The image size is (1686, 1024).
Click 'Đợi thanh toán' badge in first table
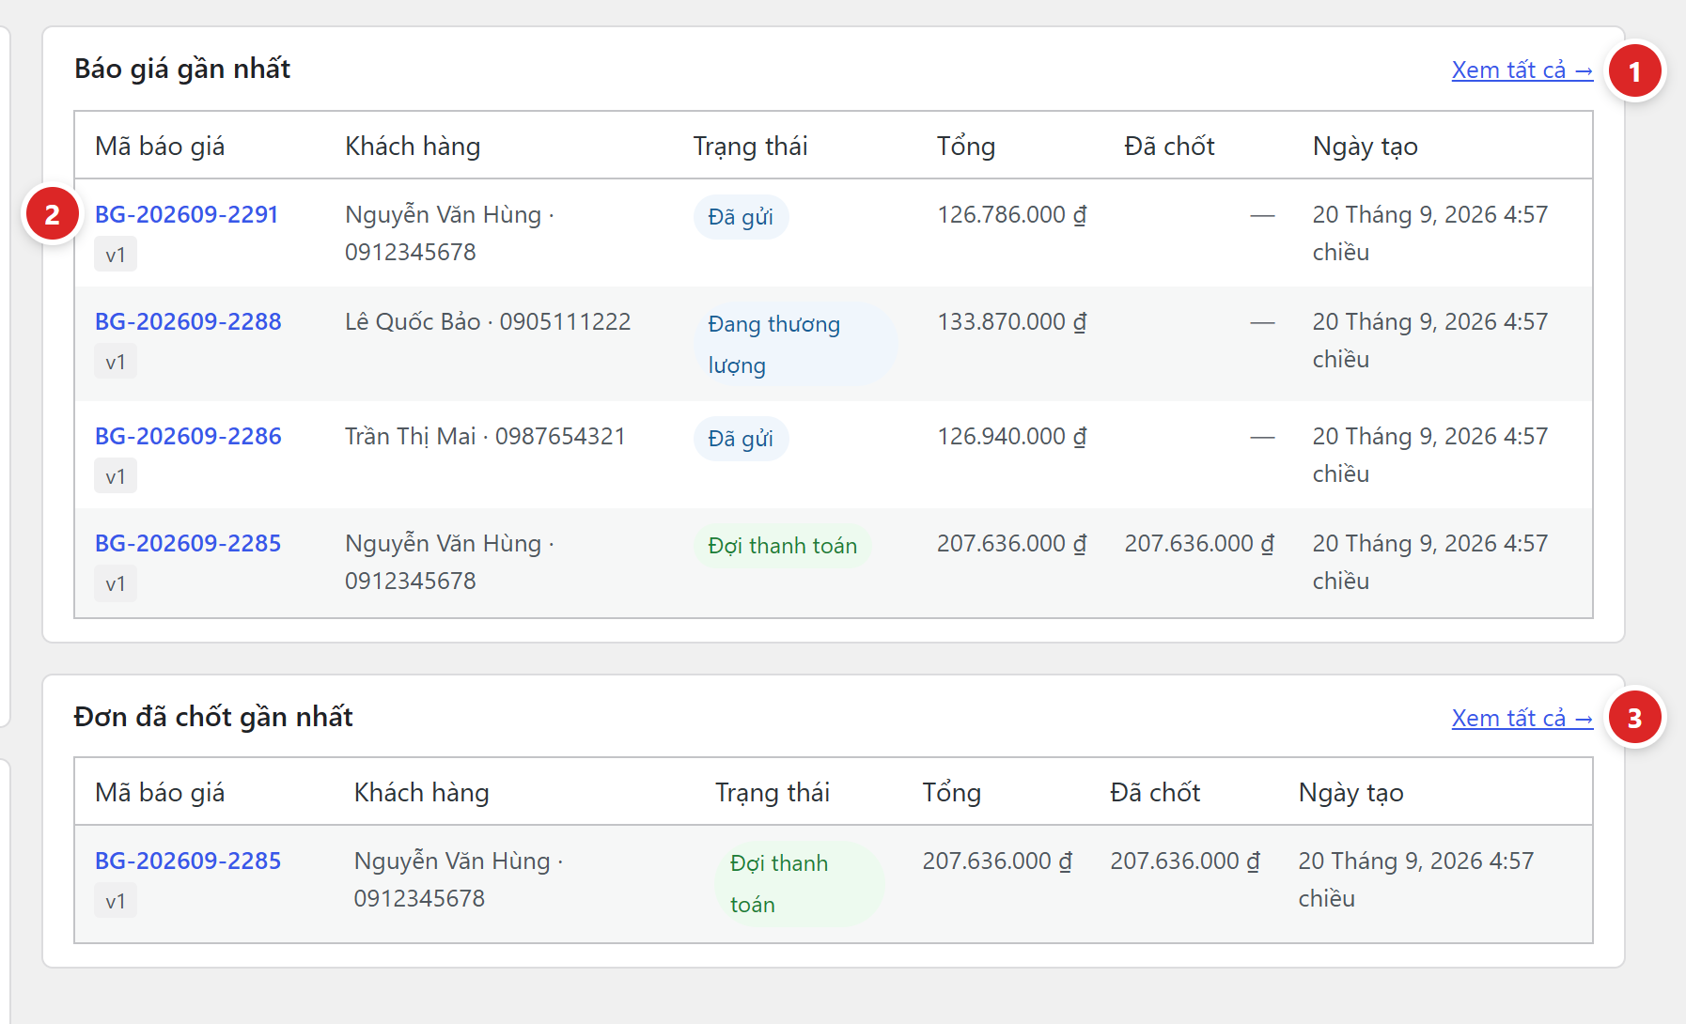point(782,546)
